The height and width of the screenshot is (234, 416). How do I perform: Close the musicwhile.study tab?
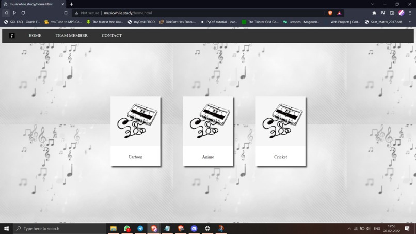point(63,4)
